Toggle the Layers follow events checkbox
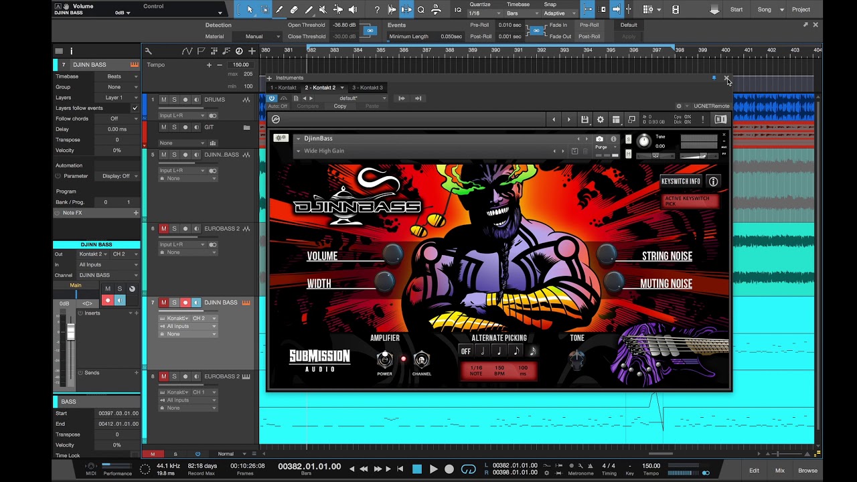The width and height of the screenshot is (857, 482). pos(135,108)
